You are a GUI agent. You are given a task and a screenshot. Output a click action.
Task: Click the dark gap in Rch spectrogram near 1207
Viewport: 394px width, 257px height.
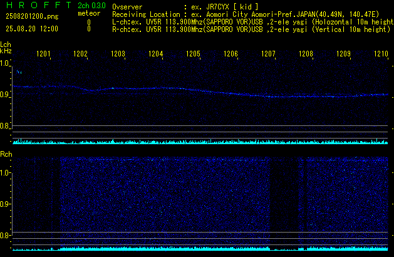click(x=284, y=201)
